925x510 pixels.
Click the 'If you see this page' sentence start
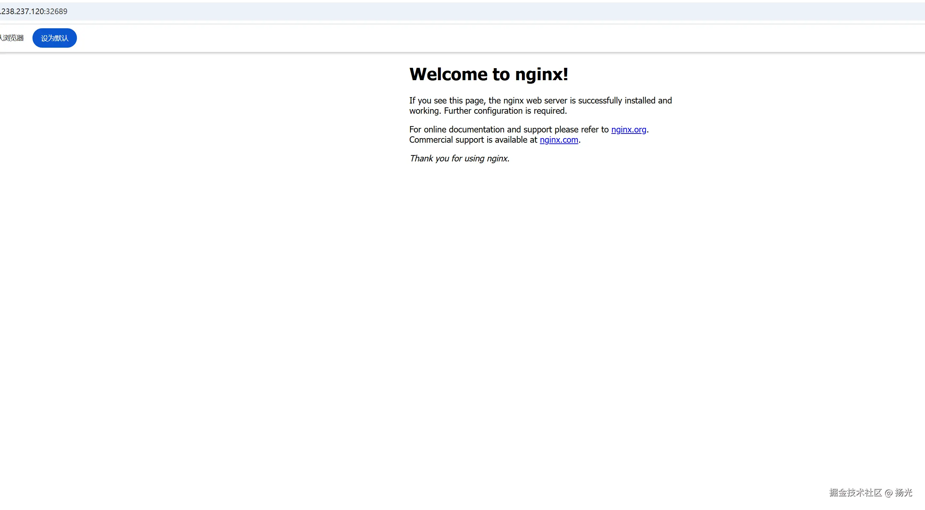click(447, 101)
